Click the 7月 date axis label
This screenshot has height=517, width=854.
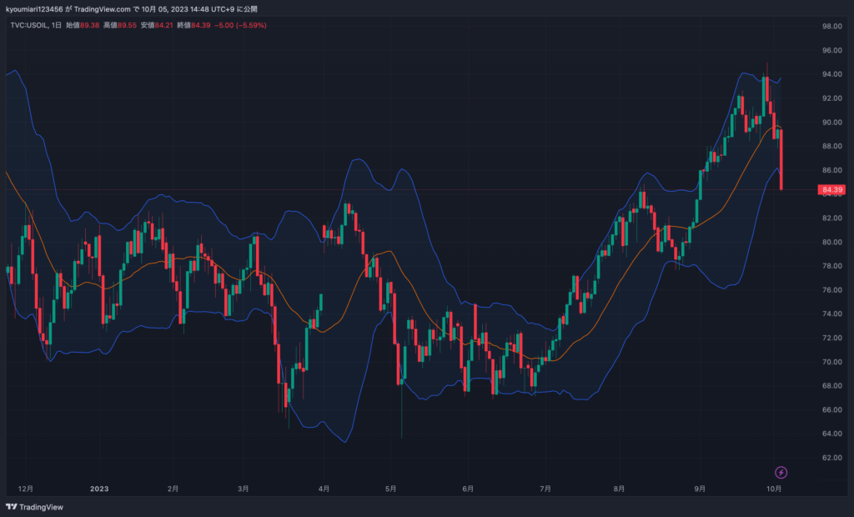click(545, 489)
